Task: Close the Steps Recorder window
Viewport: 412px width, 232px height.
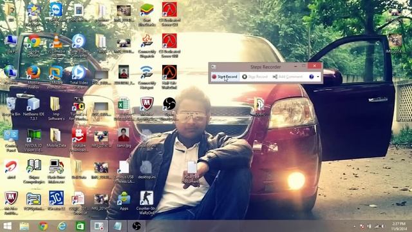Action: (x=315, y=66)
